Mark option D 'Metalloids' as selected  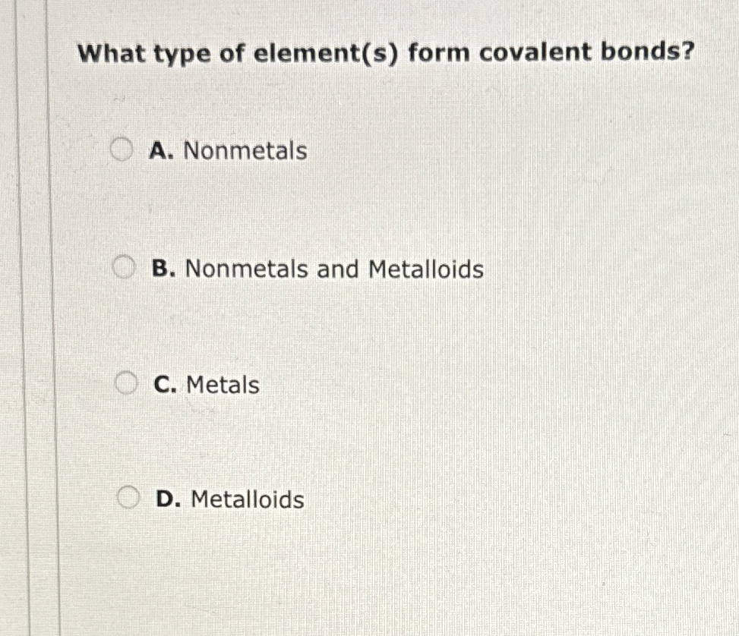(130, 497)
